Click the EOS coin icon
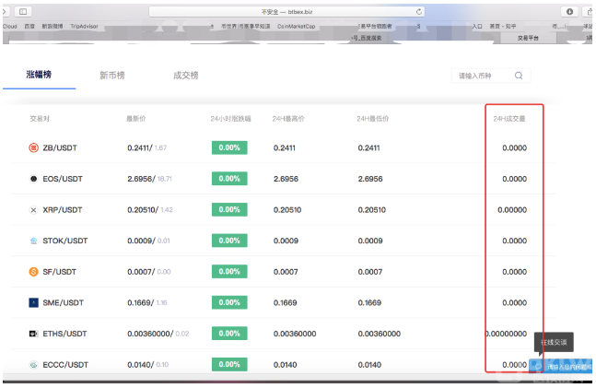 click(x=34, y=179)
